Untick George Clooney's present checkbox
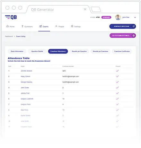Viewport: 141px width, 148px height. click(x=117, y=82)
